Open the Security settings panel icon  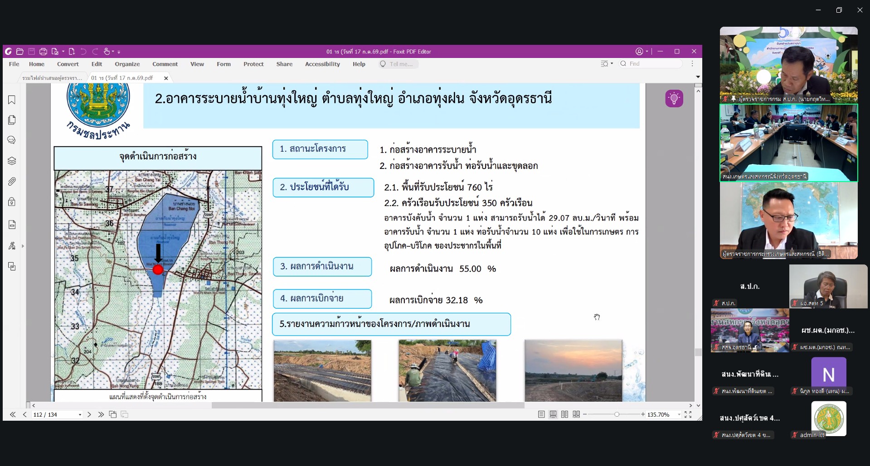12,202
